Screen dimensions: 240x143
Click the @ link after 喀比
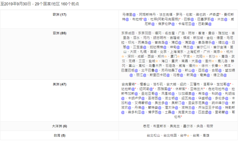coord(227,43)
